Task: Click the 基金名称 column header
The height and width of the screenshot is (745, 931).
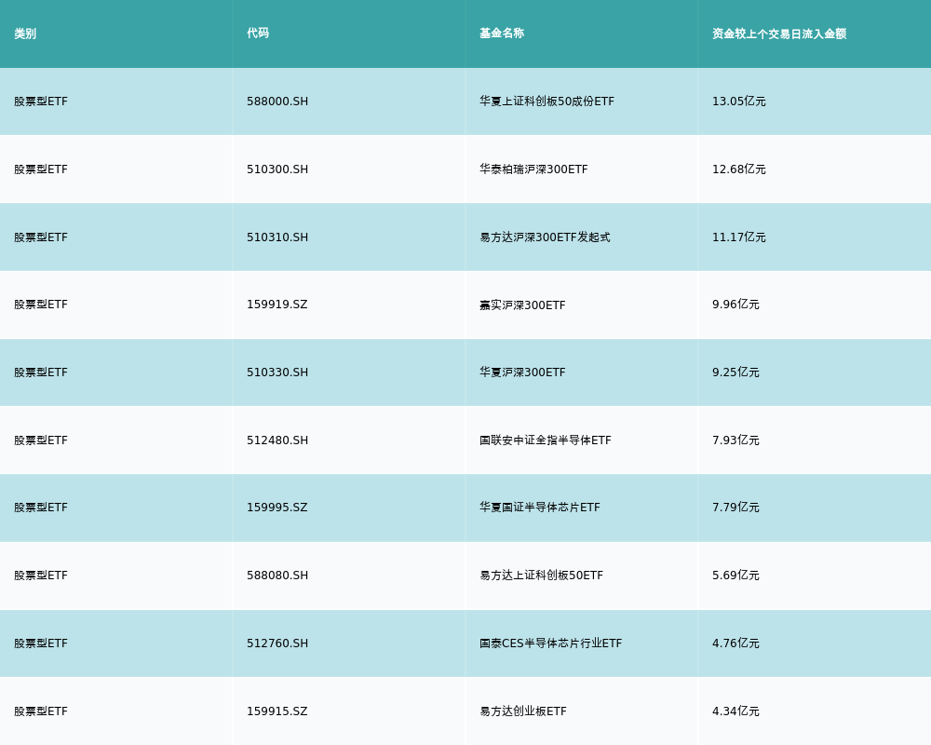Action: 502,34
